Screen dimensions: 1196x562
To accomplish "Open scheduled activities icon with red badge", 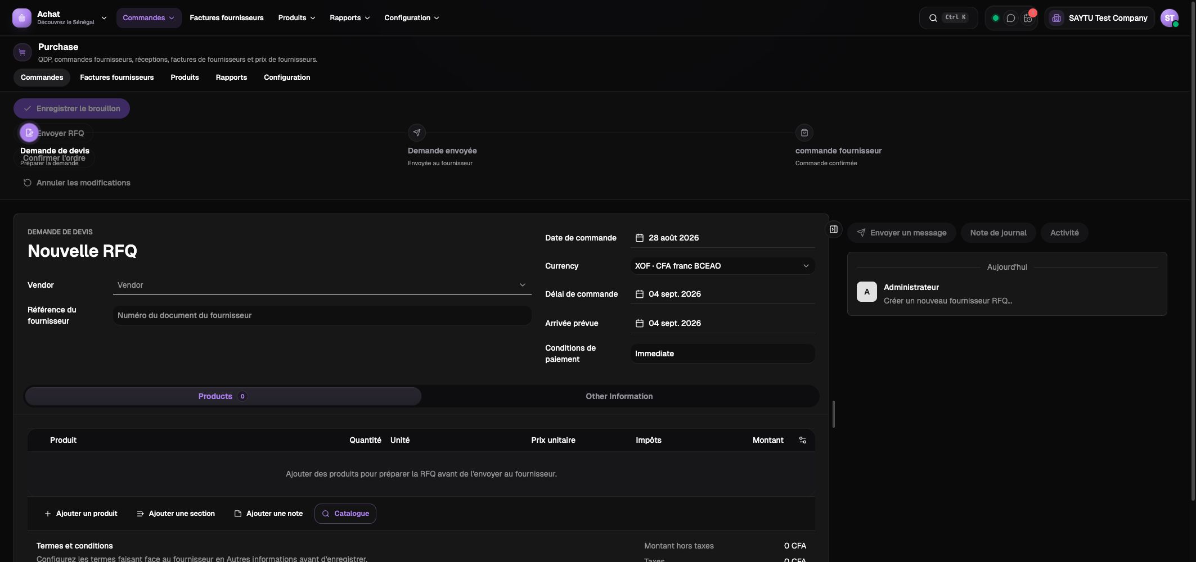I will [1028, 18].
